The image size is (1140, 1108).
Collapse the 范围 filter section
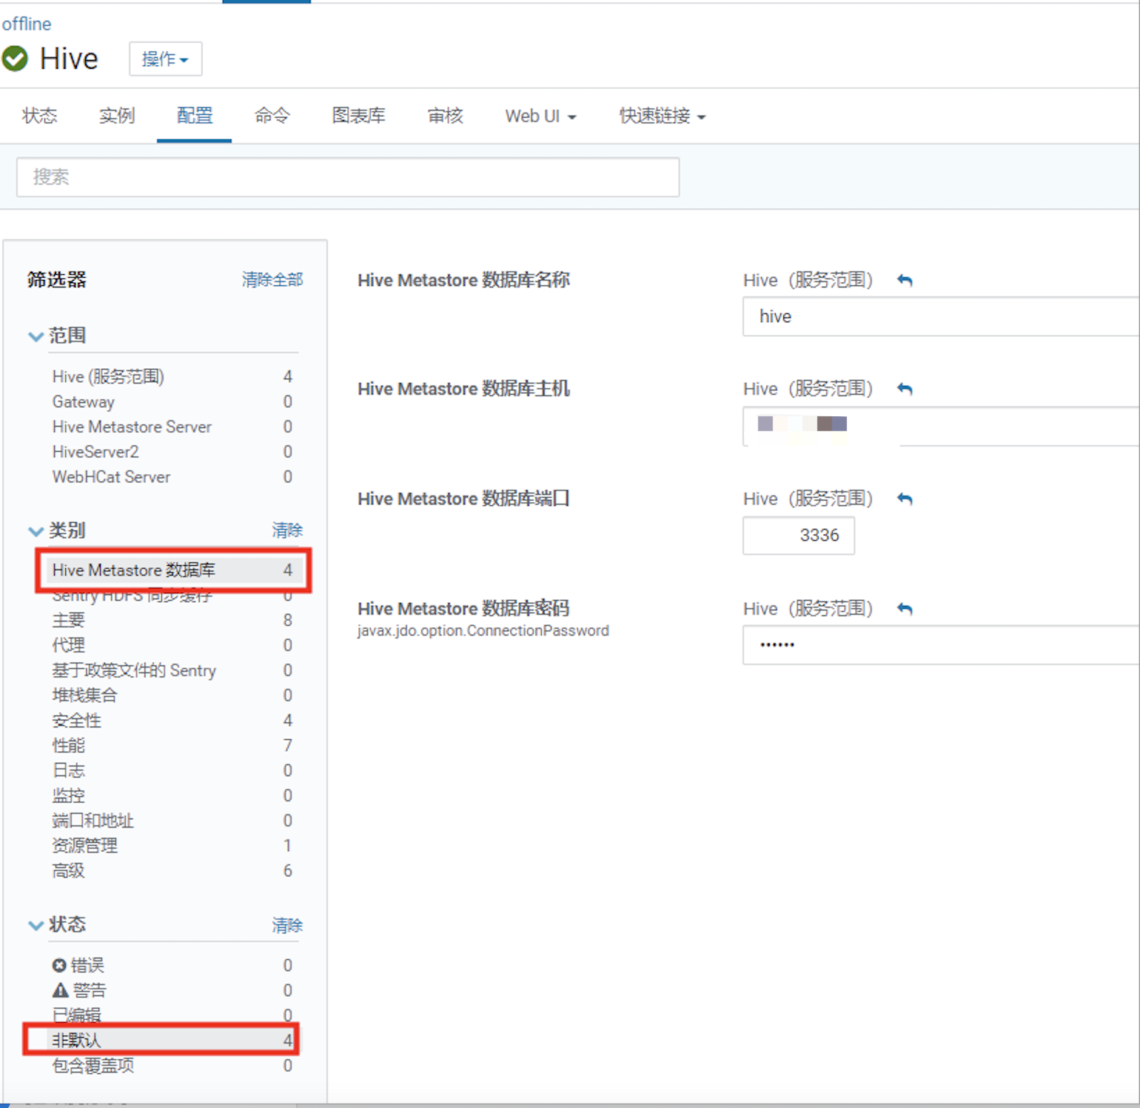pyautogui.click(x=36, y=336)
